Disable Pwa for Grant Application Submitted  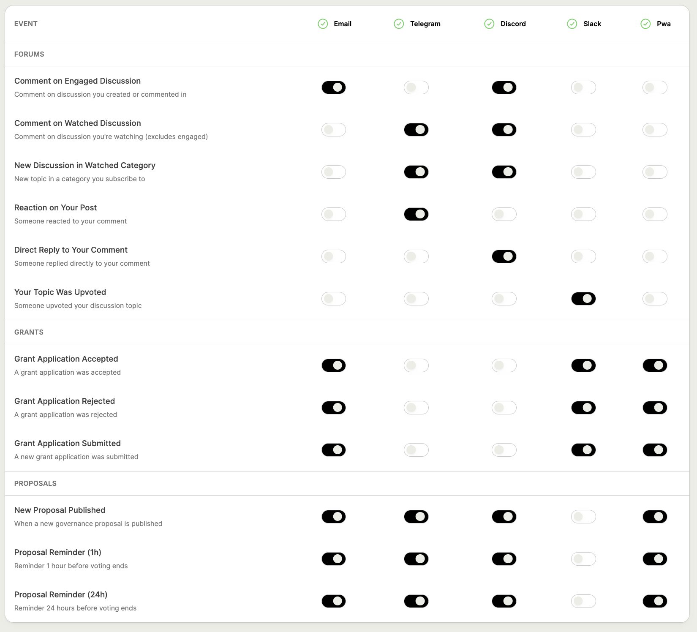click(654, 450)
